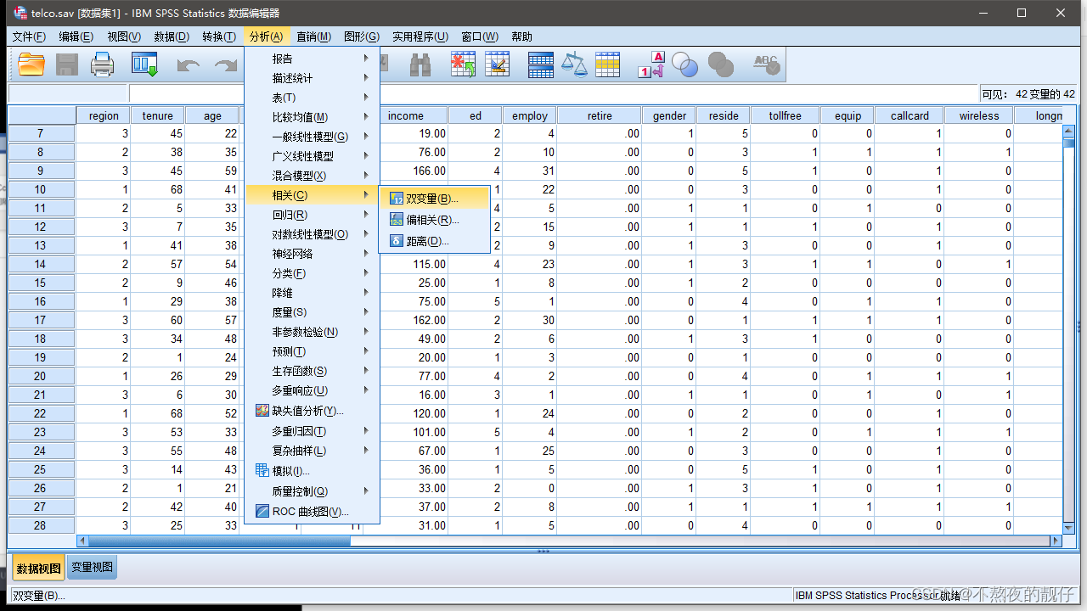Click the tenure column header
The height and width of the screenshot is (611, 1087).
[158, 116]
